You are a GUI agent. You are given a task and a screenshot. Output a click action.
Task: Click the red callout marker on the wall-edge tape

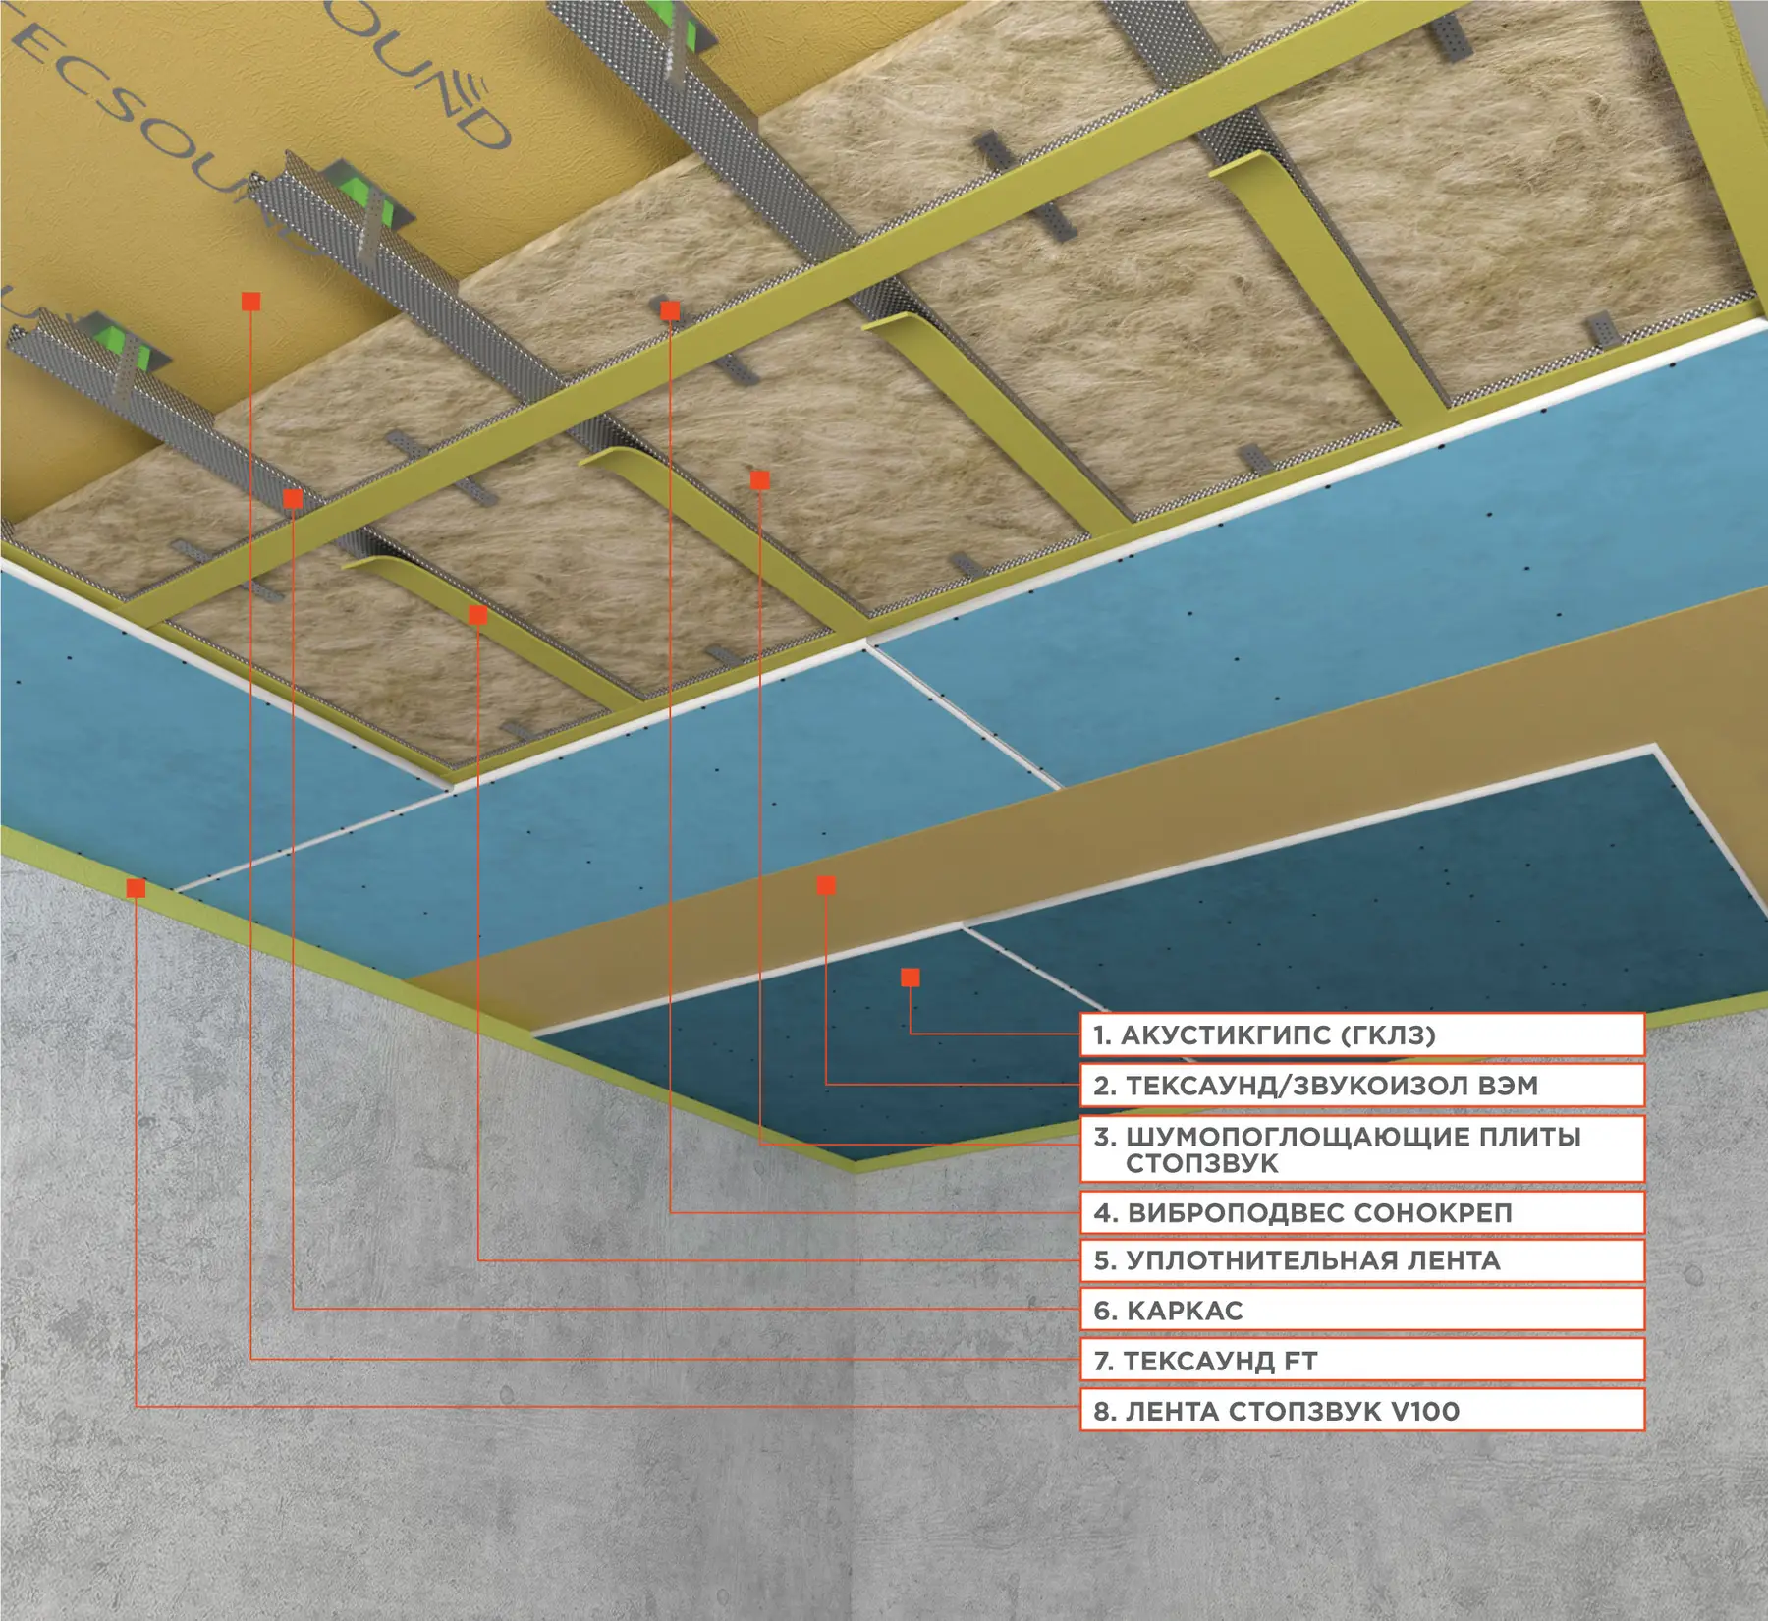click(137, 888)
